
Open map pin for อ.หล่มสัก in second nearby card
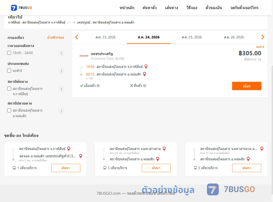(157, 159)
